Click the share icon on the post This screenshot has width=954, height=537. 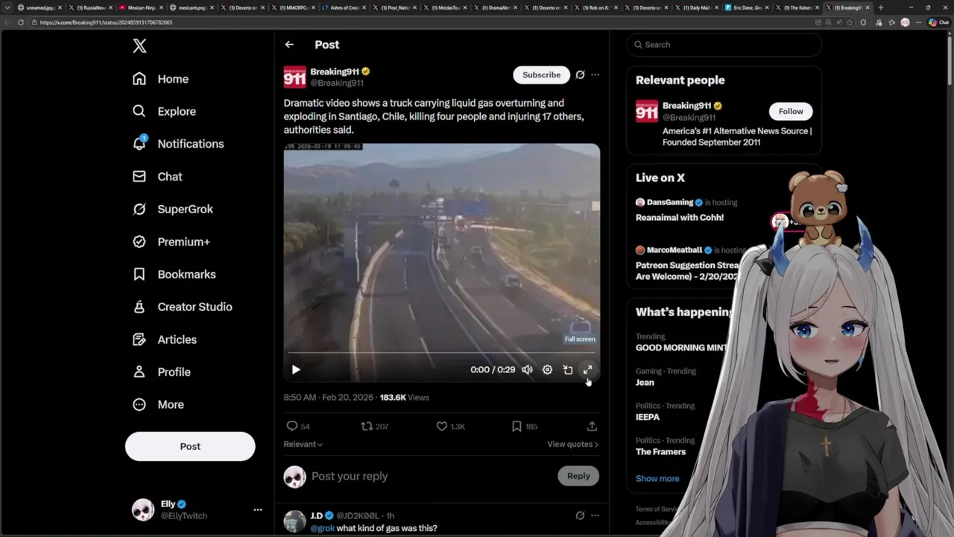592,426
